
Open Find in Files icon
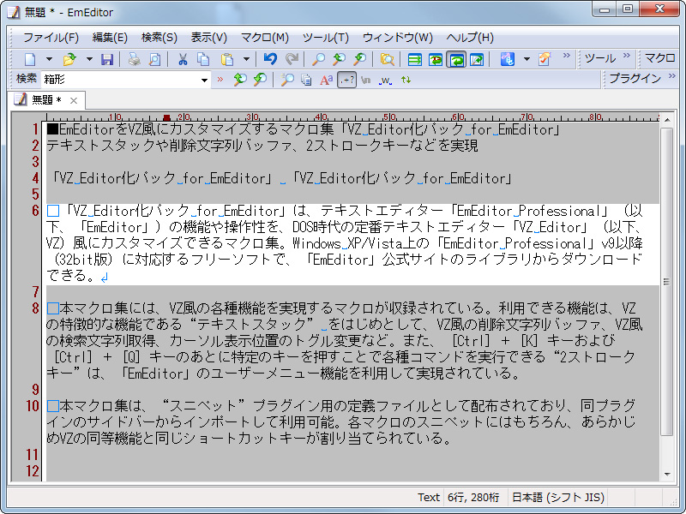coord(388,59)
